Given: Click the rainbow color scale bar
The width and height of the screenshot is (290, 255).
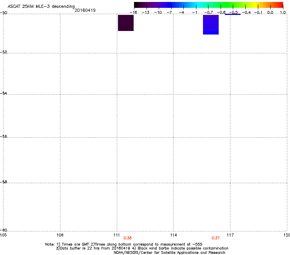Looking at the screenshot, I should point(208,5).
